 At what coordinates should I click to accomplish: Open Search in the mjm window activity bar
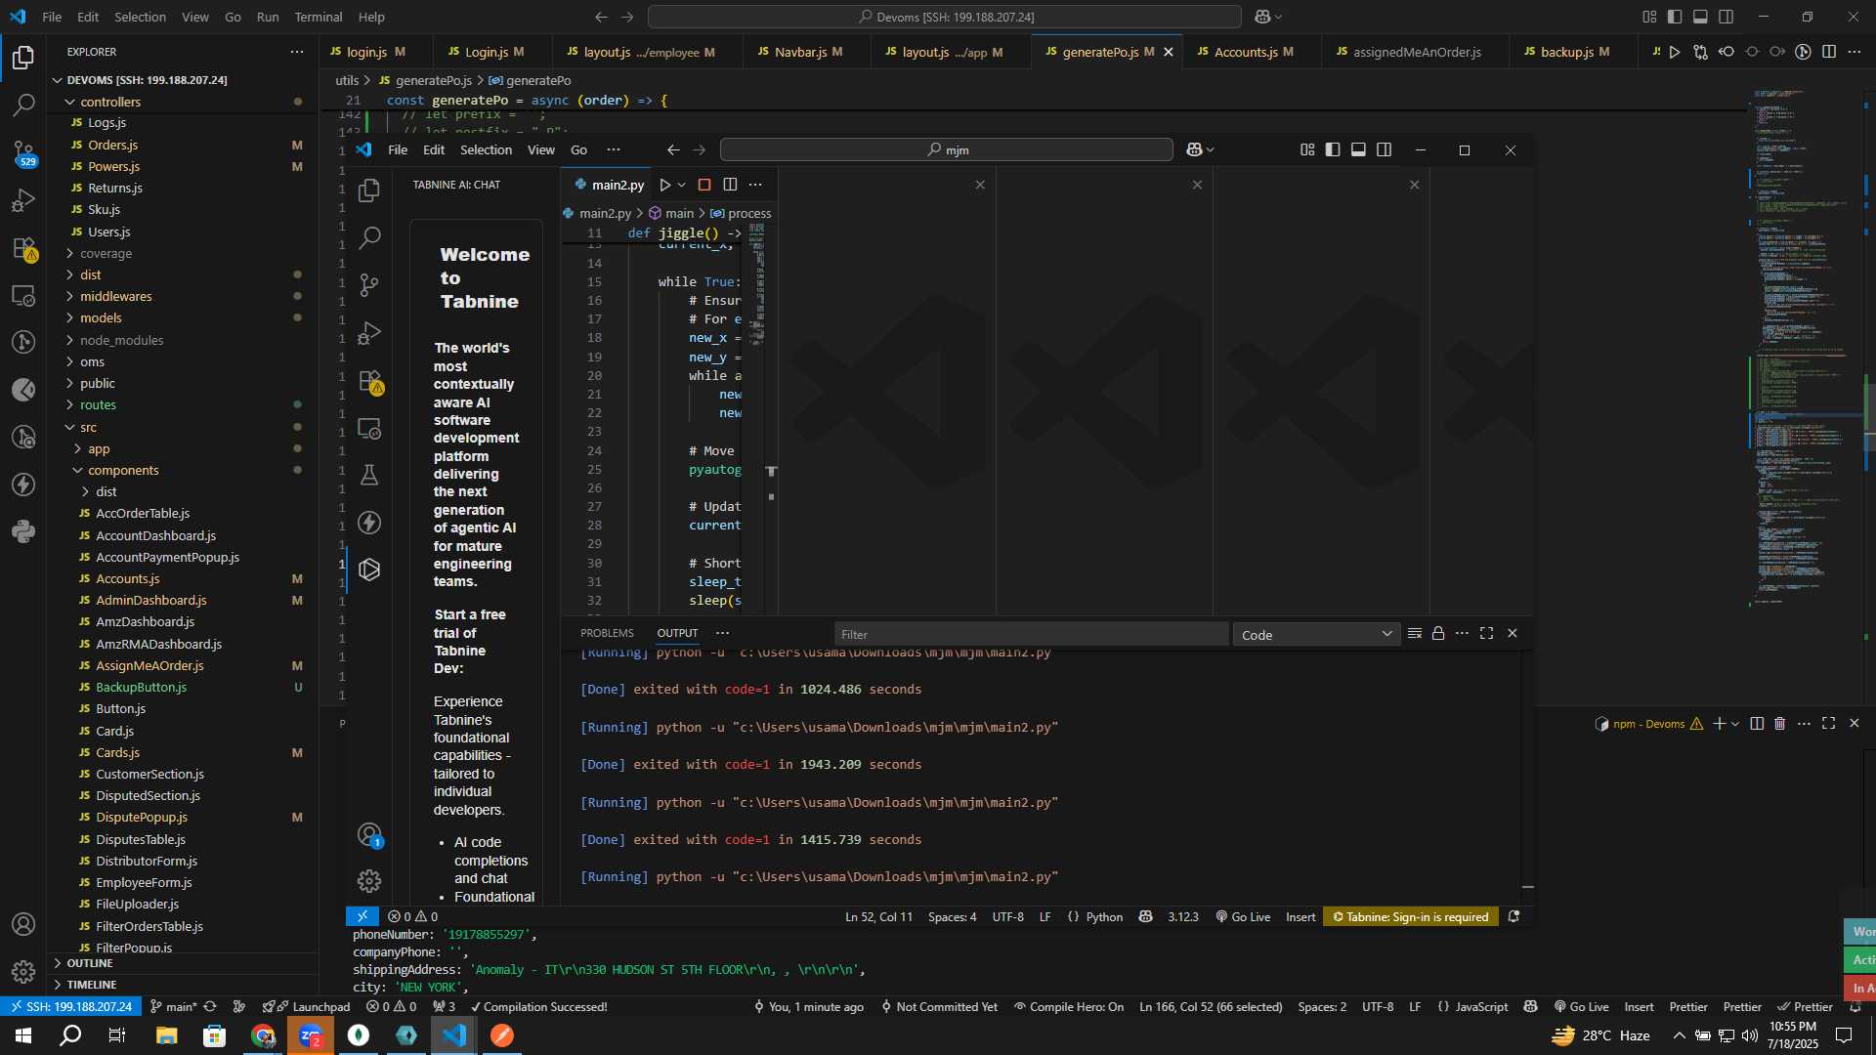369,237
